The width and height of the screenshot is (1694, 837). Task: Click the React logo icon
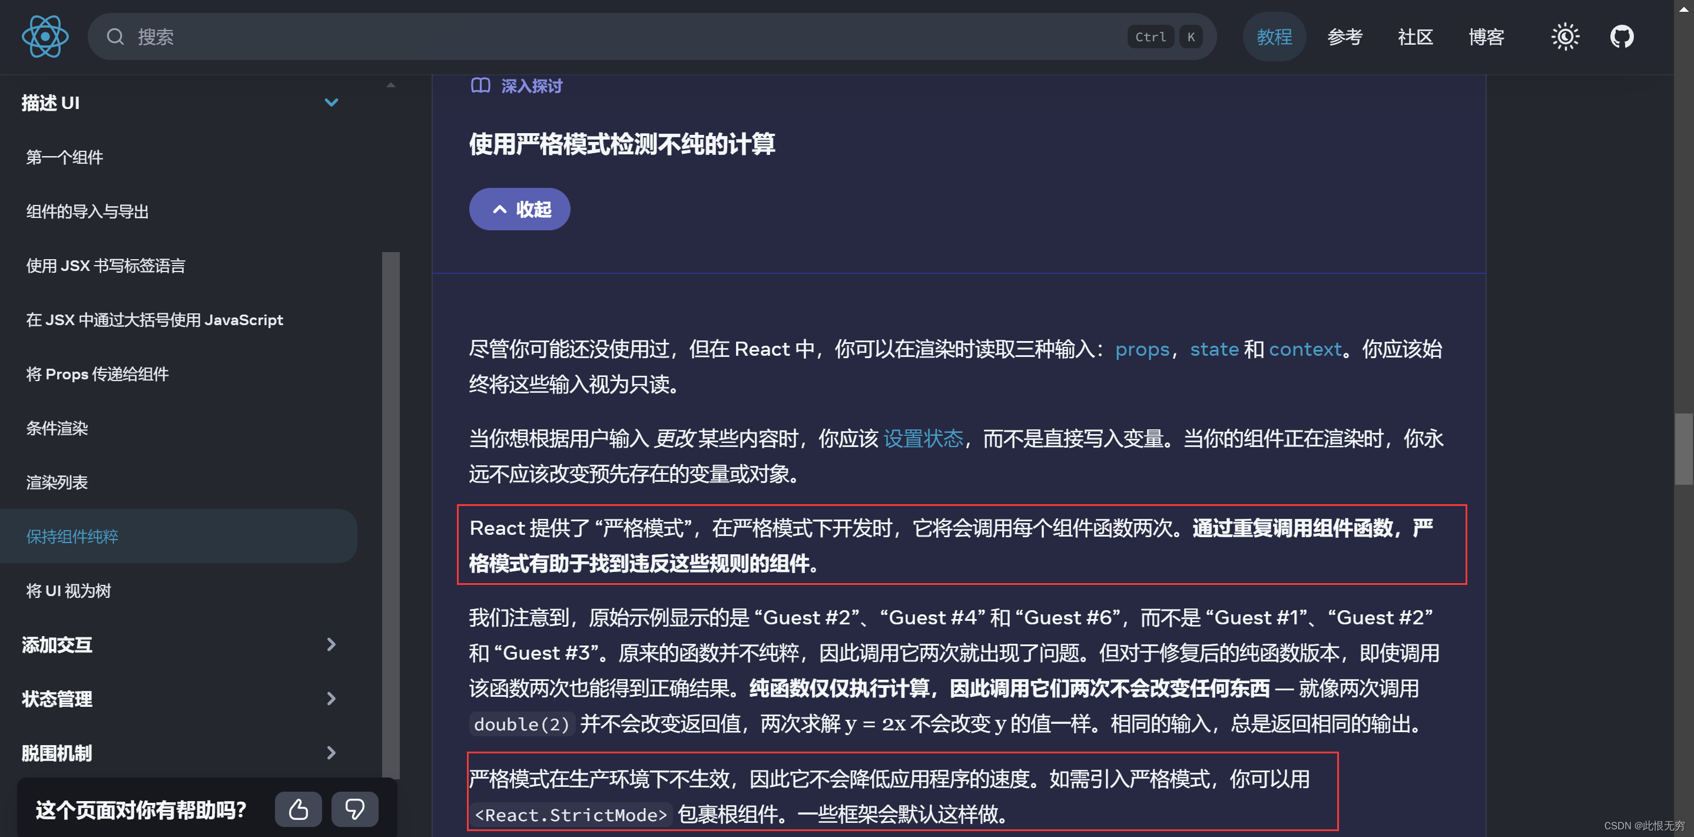tap(45, 37)
